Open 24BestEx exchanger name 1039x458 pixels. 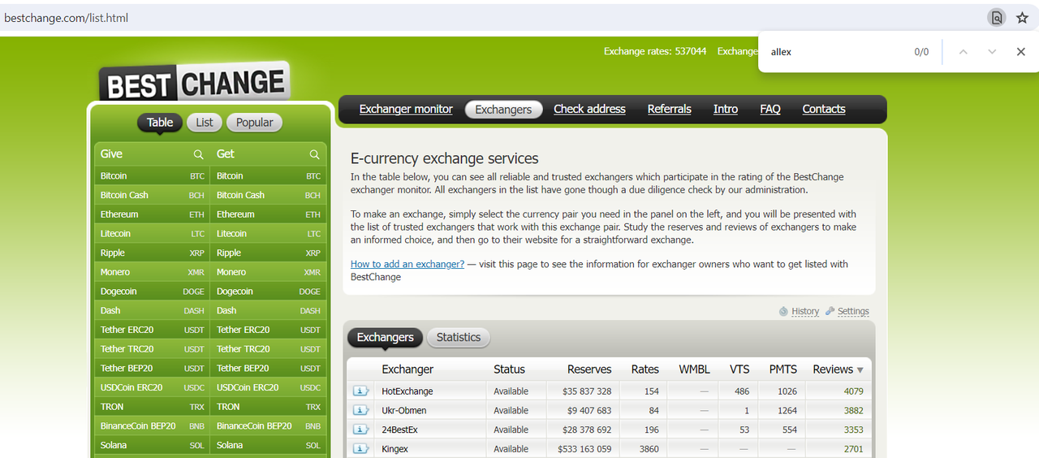click(x=400, y=430)
